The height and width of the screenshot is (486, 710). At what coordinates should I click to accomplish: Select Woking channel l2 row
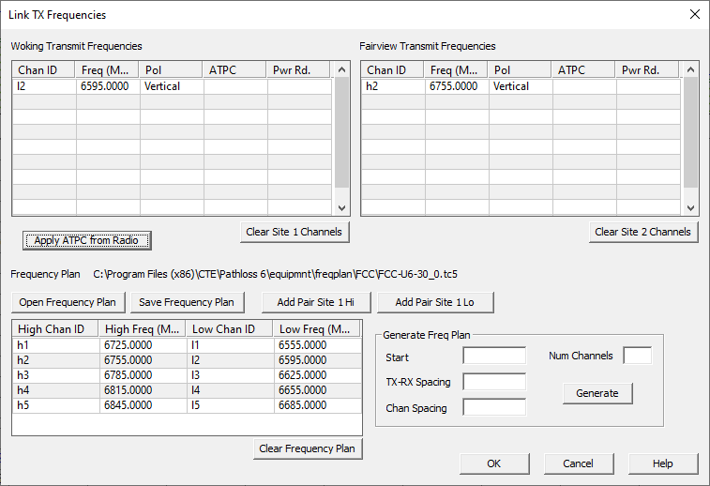(44, 86)
